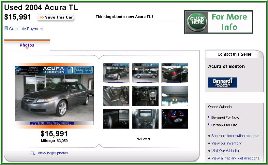Click the 'Acura of Boston' seller name
This screenshot has width=268, height=165.
(x=226, y=66)
